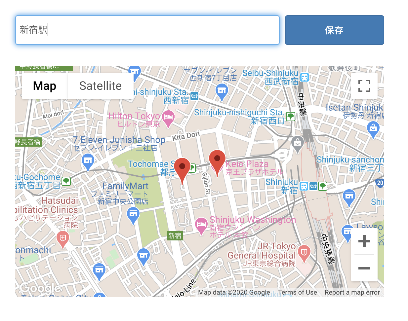Switch to the Satellite view tab
This screenshot has height=321, width=408.
coord(101,86)
